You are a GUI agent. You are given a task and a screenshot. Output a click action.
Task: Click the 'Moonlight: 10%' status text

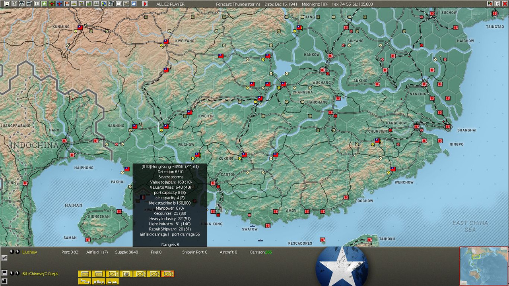(315, 4)
